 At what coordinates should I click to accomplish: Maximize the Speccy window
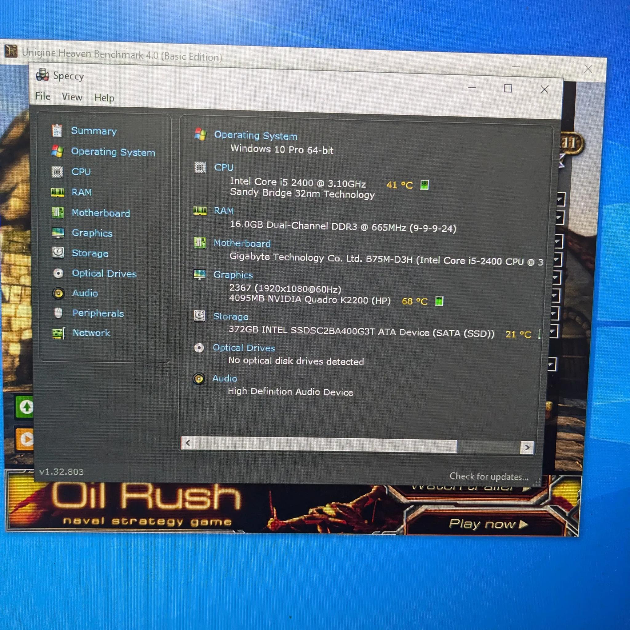508,88
